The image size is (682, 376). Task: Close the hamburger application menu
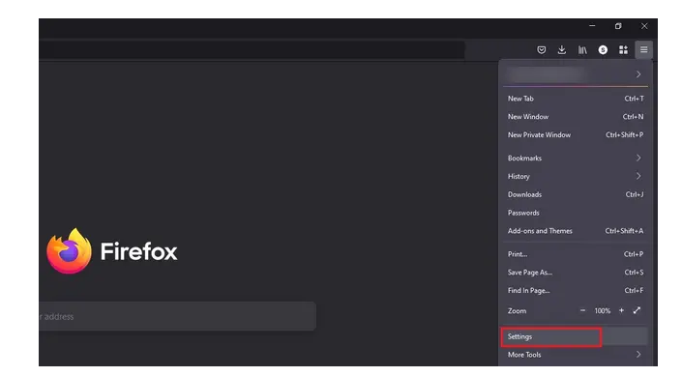coord(643,50)
